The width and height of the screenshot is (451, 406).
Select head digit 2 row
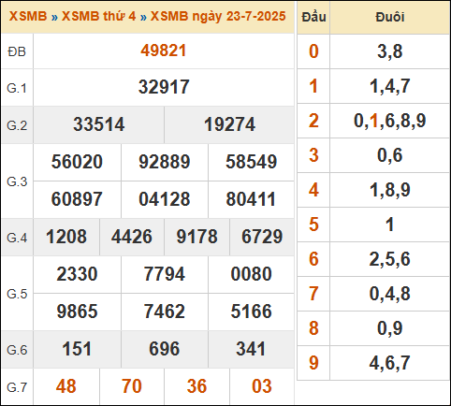click(x=373, y=121)
